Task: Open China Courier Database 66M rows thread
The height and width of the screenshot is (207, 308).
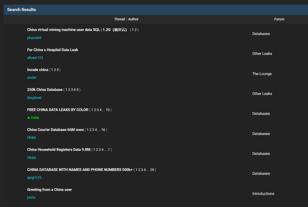Action: 55,130
